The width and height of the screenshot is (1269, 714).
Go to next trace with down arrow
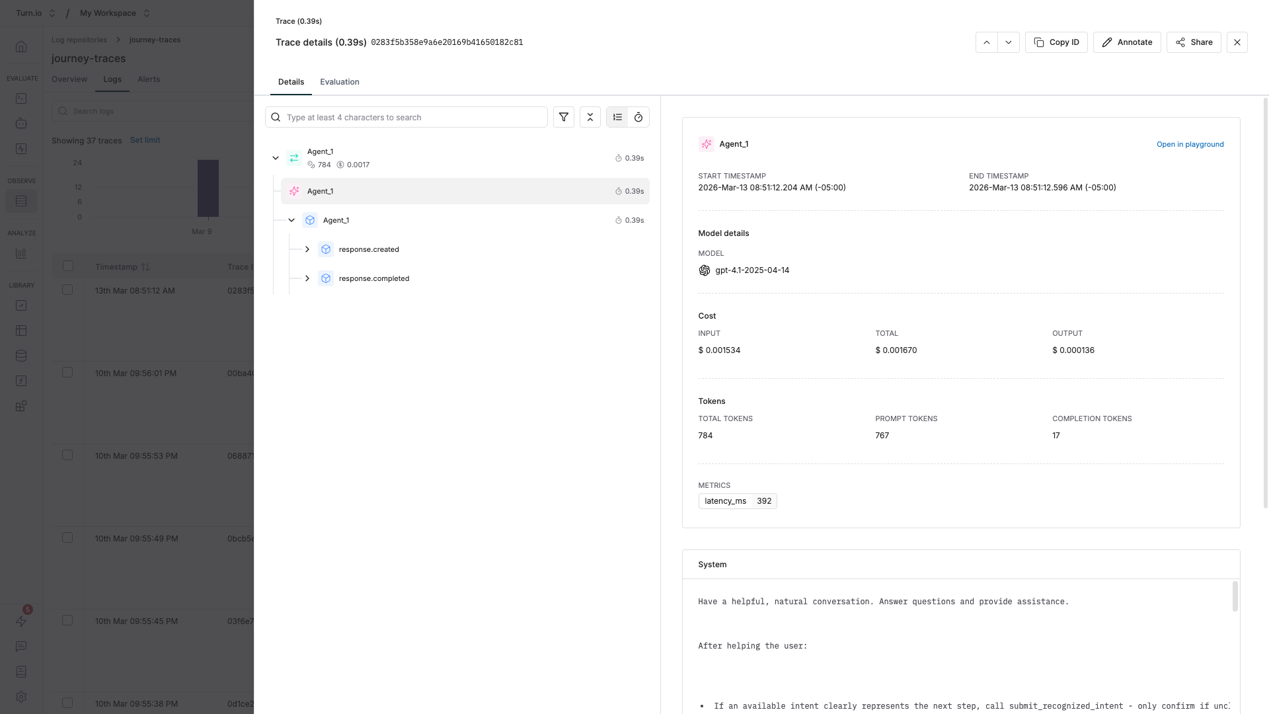1008,42
